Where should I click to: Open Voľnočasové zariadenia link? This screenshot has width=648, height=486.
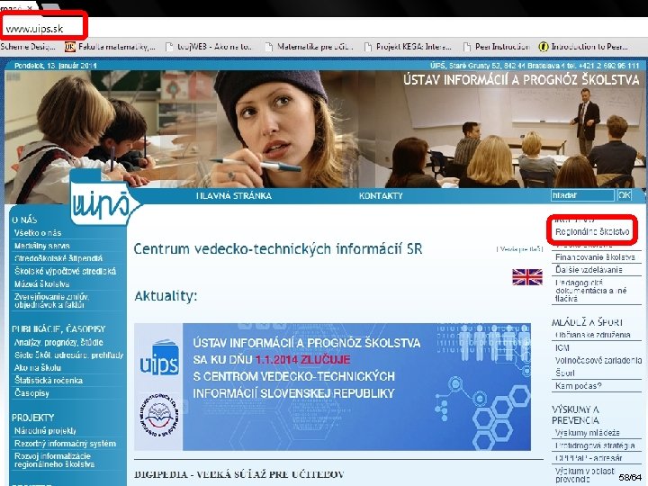(598, 360)
